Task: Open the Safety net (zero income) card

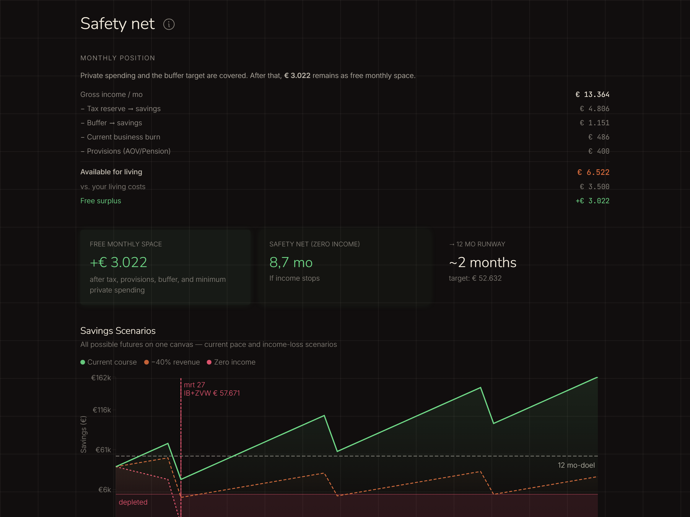Action: click(x=345, y=267)
